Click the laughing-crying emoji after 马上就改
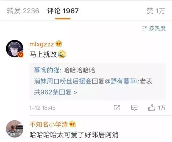 (x=62, y=54)
